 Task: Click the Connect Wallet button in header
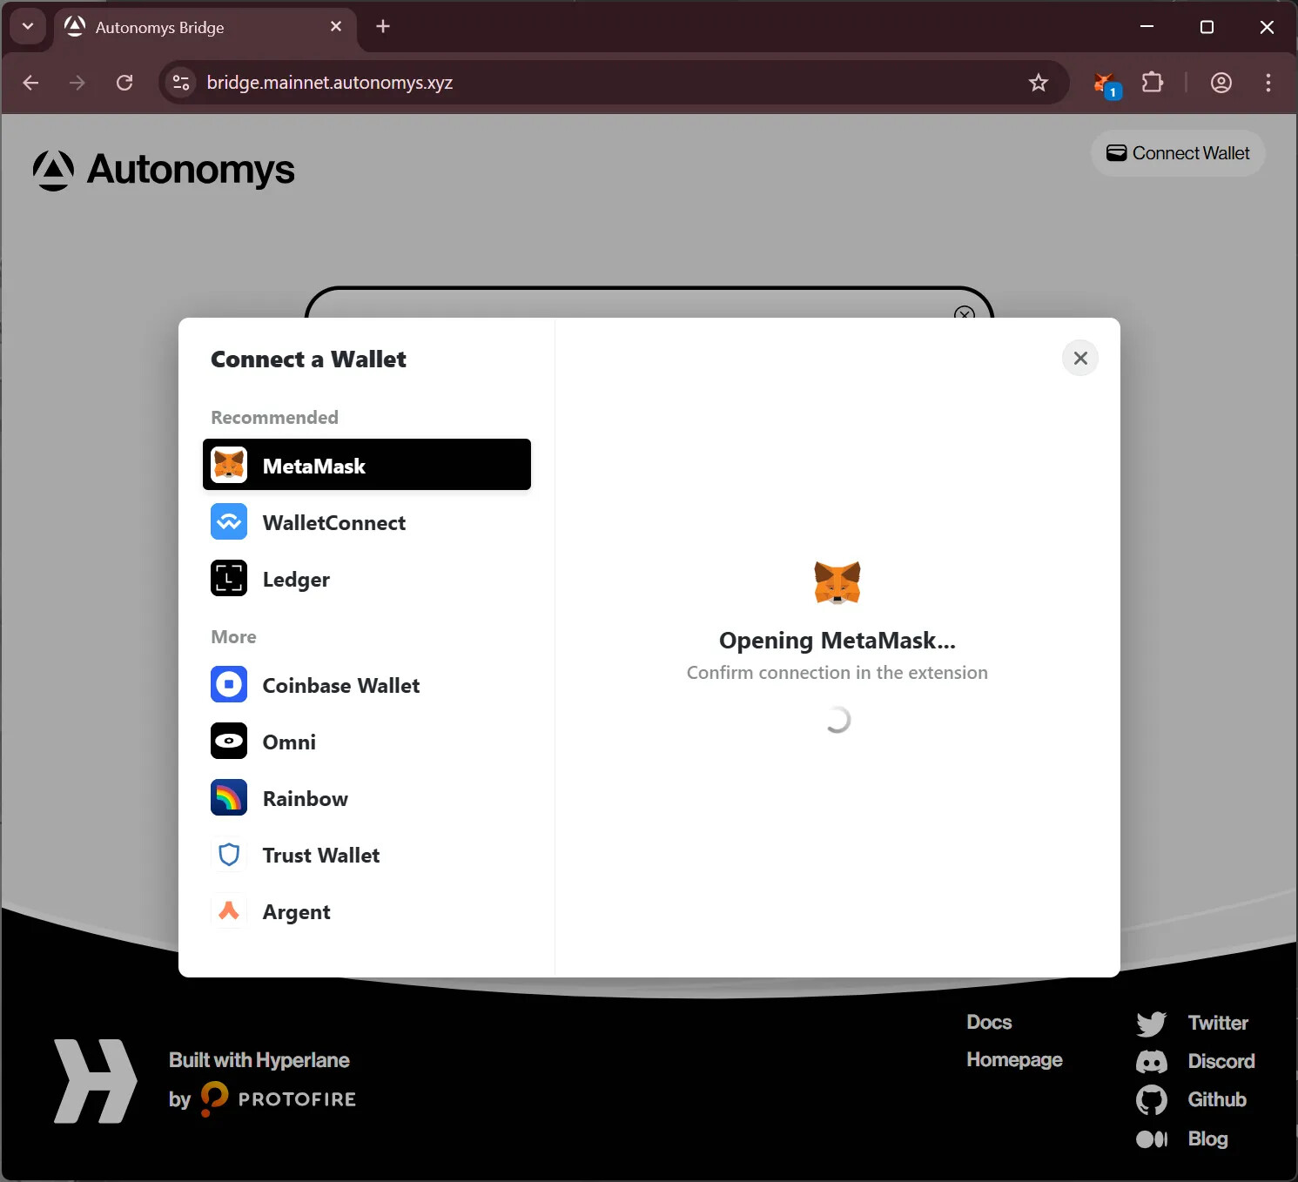1178,153
